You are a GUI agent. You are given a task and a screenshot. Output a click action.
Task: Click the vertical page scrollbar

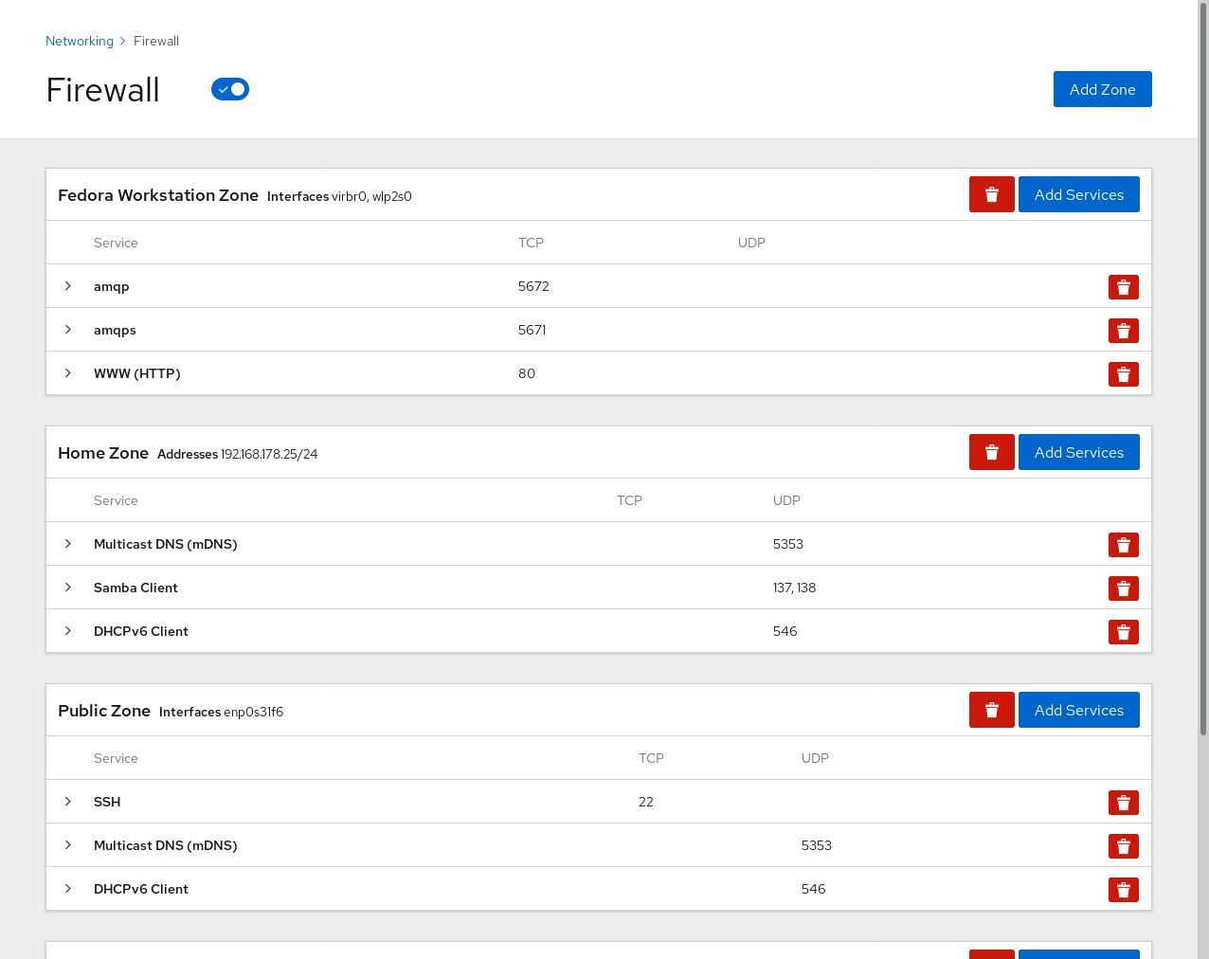pos(1202,379)
